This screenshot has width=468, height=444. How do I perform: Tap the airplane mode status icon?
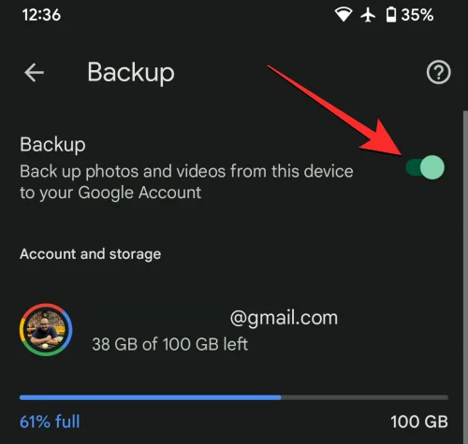(368, 15)
